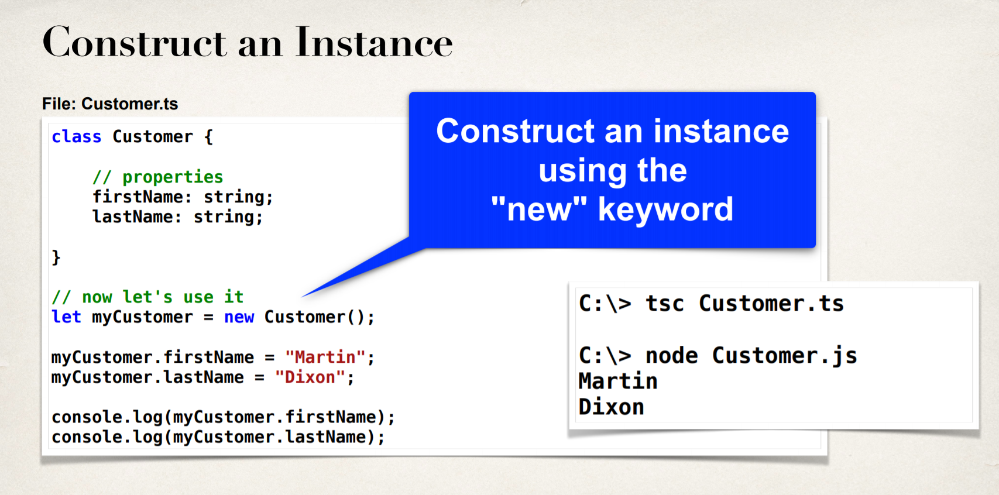Viewport: 999px width, 495px height.
Task: Click 'console.log(myCustomer.lastName);' line
Action: (x=218, y=437)
